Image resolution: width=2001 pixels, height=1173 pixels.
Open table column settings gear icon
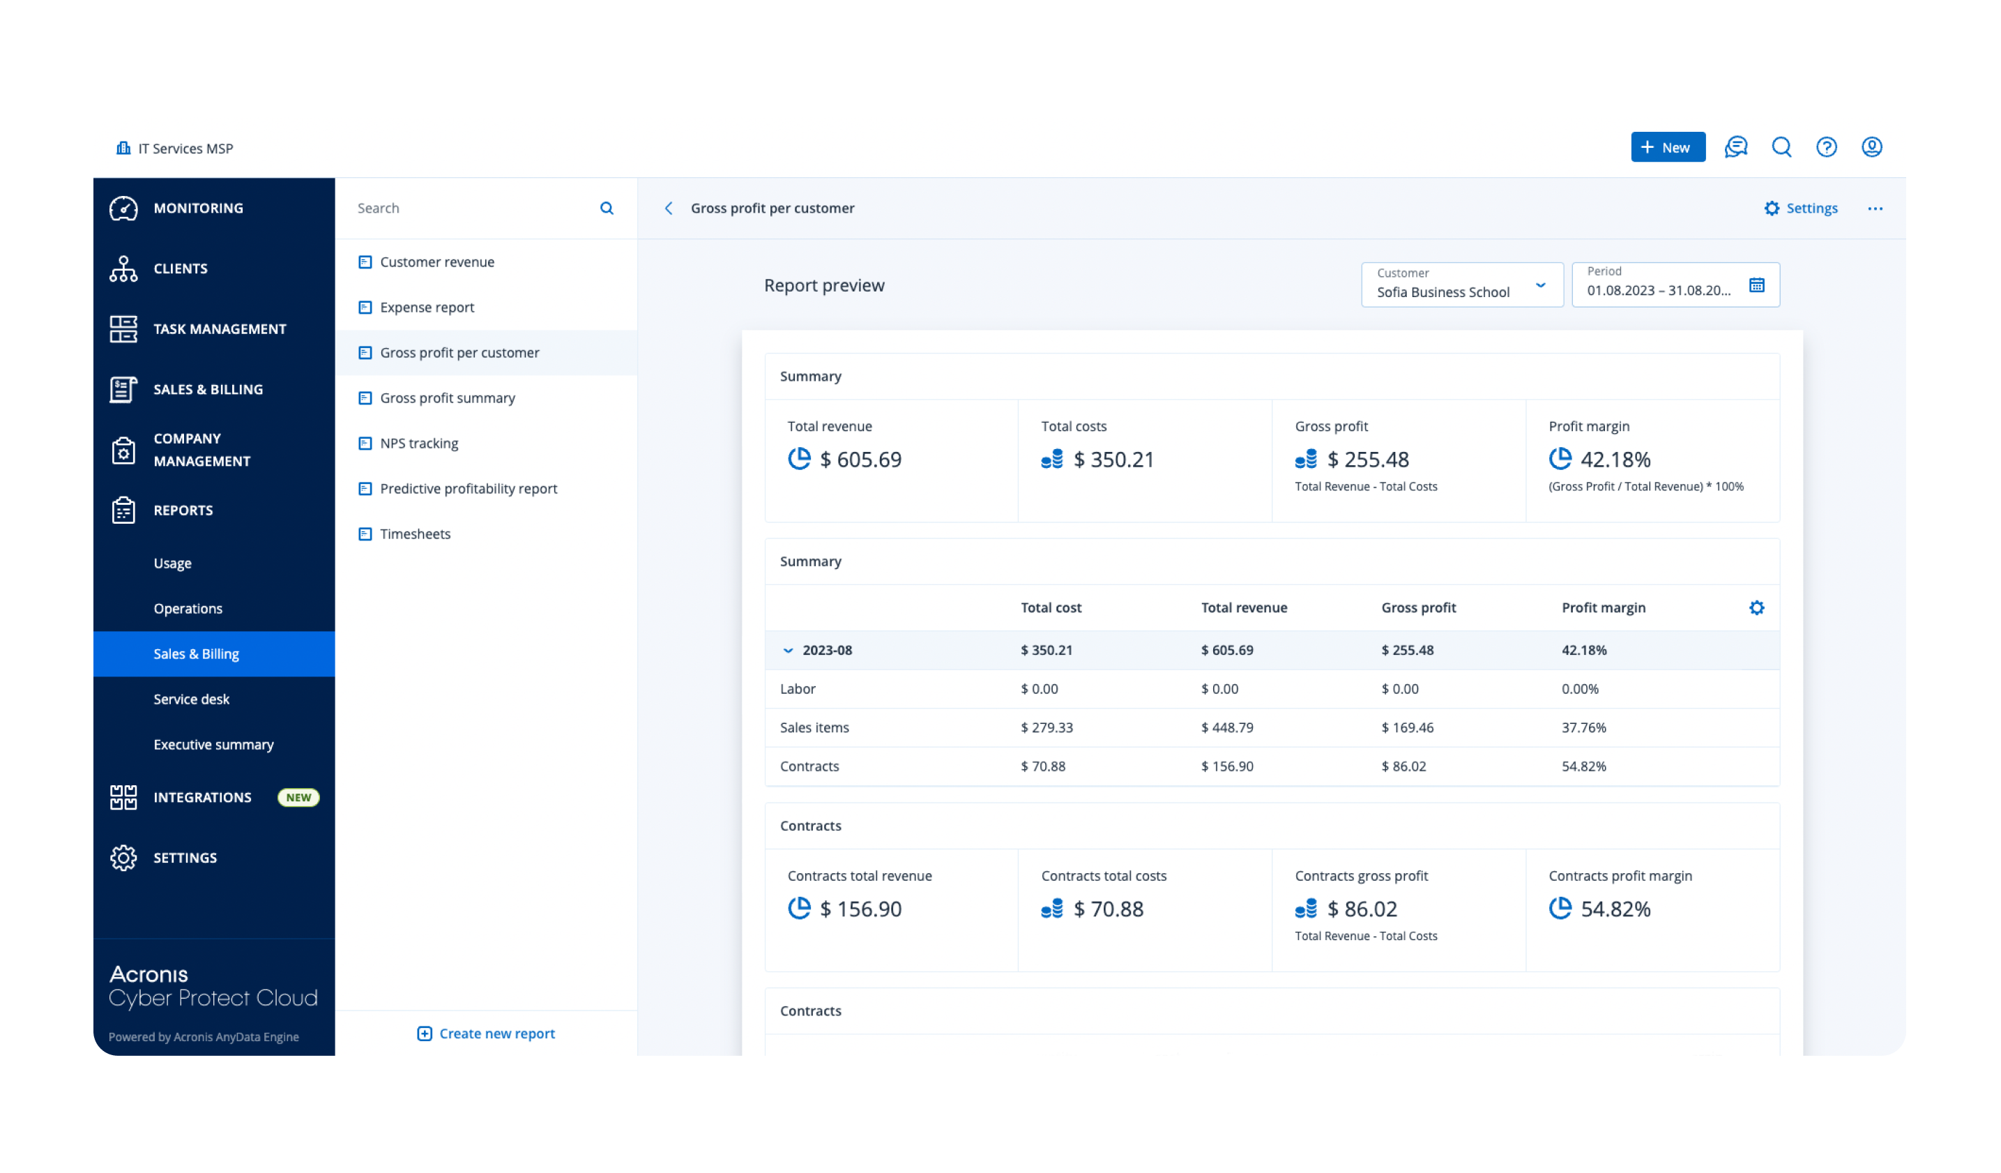coord(1756,607)
